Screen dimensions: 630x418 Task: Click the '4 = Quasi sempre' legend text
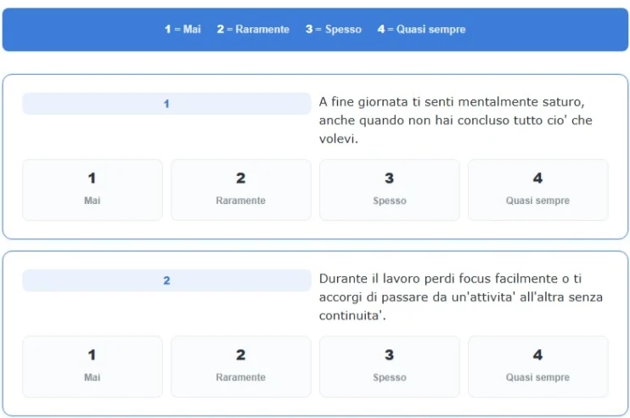click(x=421, y=30)
